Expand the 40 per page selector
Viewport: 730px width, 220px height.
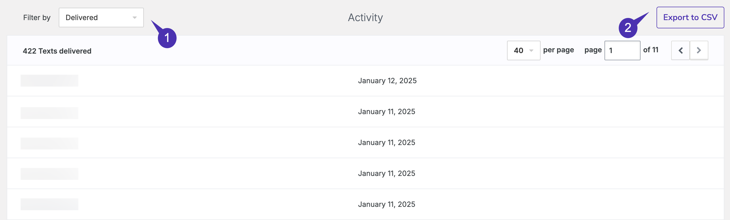pos(524,50)
